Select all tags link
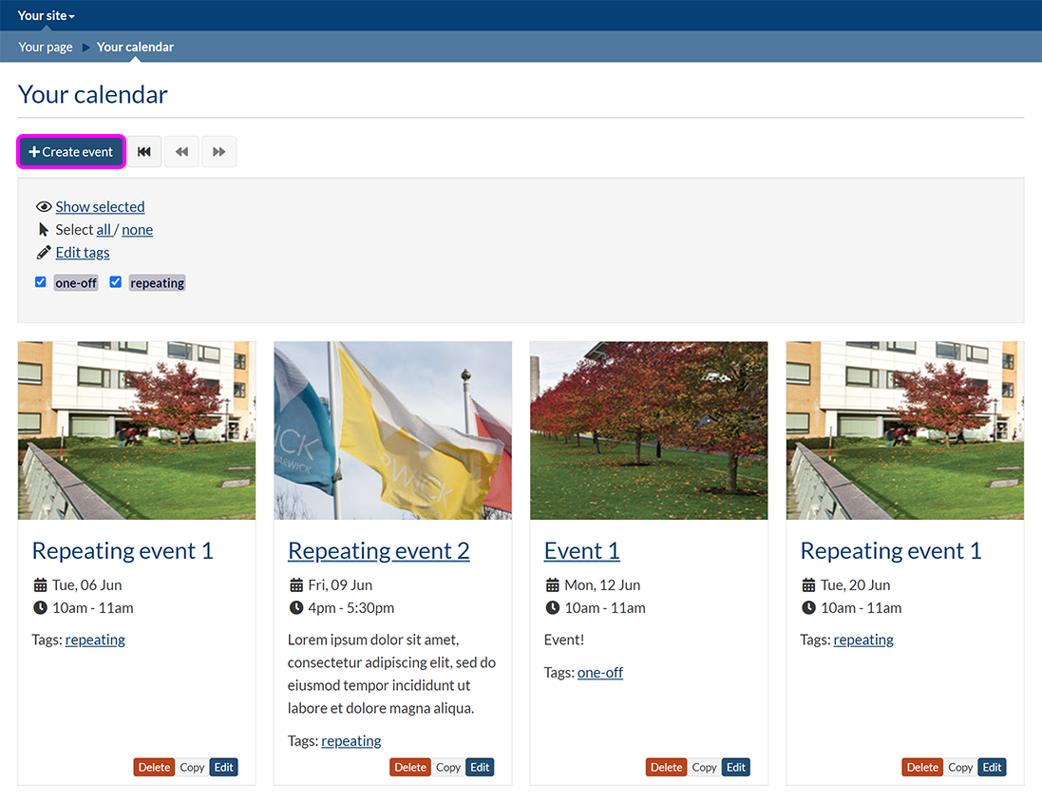Screen dimensions: 1042x803 point(104,230)
